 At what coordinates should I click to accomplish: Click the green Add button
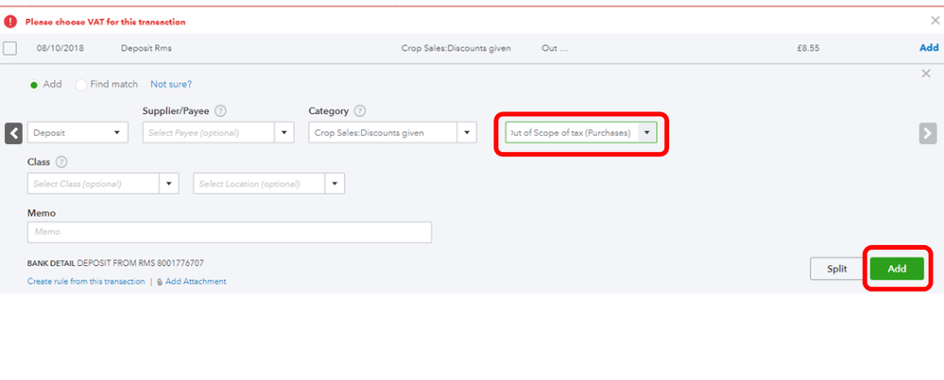tap(897, 269)
